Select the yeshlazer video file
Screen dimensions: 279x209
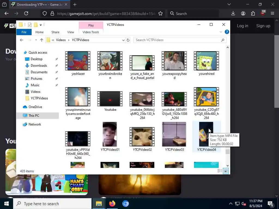(x=78, y=63)
